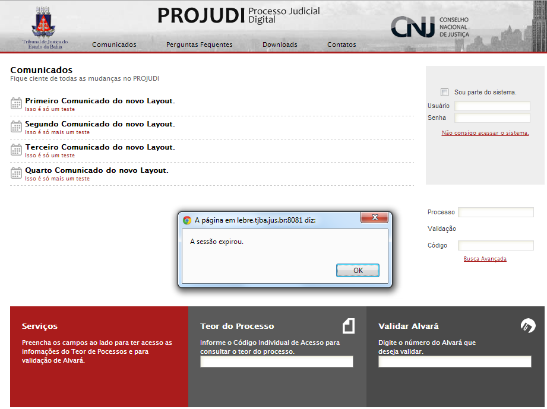The height and width of the screenshot is (409, 547).
Task: Go to the Downloads menu item
Action: (x=280, y=45)
